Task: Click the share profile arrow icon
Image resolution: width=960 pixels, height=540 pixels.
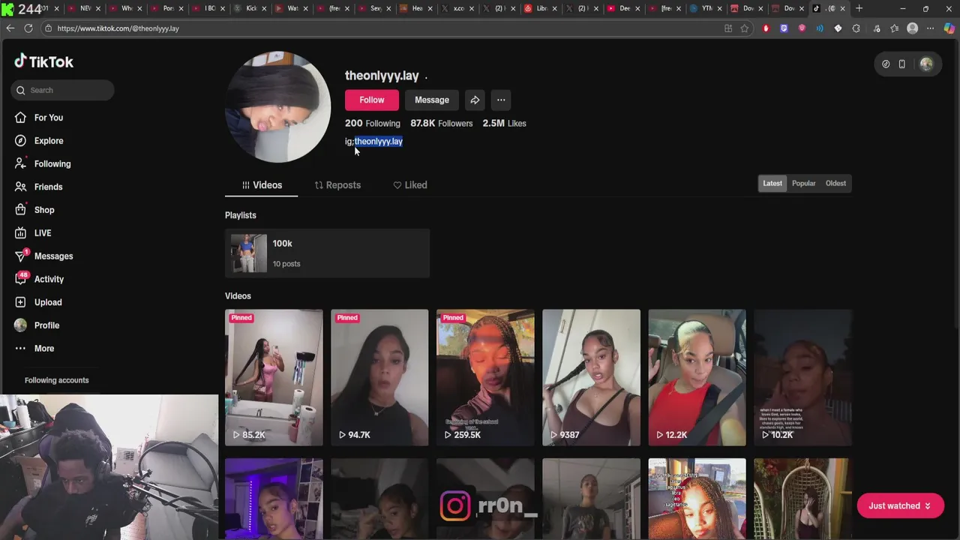Action: [x=475, y=100]
